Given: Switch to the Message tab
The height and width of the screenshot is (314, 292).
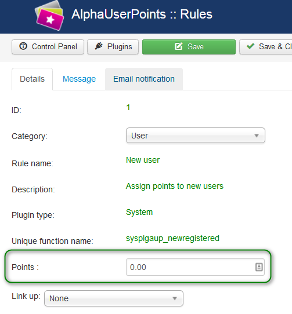Looking at the screenshot, I should click(79, 79).
